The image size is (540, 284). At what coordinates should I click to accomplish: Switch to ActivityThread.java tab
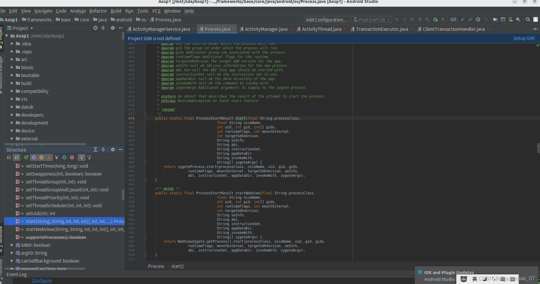[x=321, y=29]
